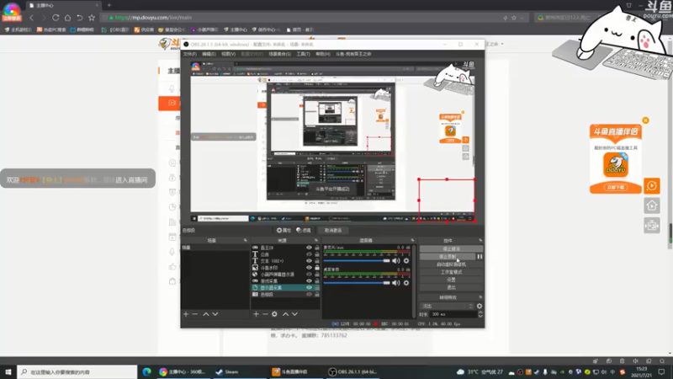Click the 退出 exit button in OBS controls
This screenshot has height=379, width=673.
(451, 287)
